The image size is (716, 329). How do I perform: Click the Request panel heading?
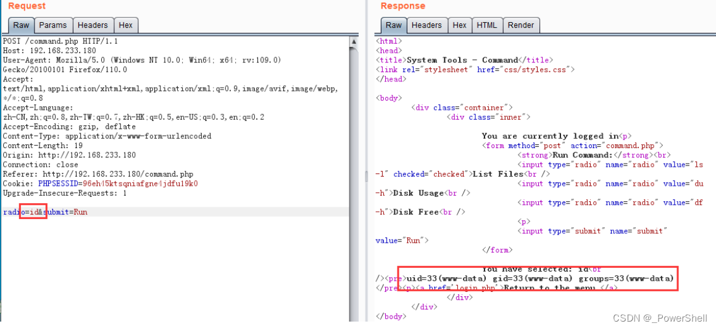(x=27, y=6)
